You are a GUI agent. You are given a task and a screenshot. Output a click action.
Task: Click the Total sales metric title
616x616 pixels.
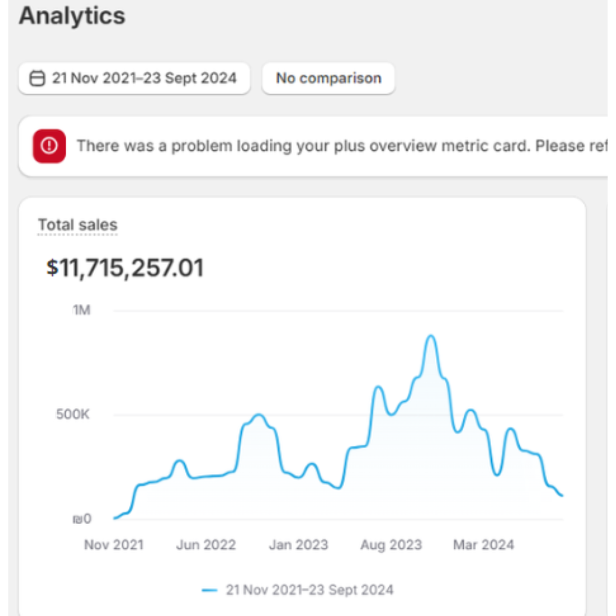(x=78, y=225)
